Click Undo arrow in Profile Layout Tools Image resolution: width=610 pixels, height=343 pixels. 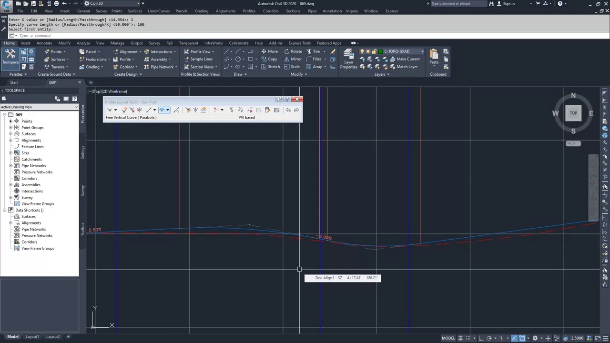(288, 110)
